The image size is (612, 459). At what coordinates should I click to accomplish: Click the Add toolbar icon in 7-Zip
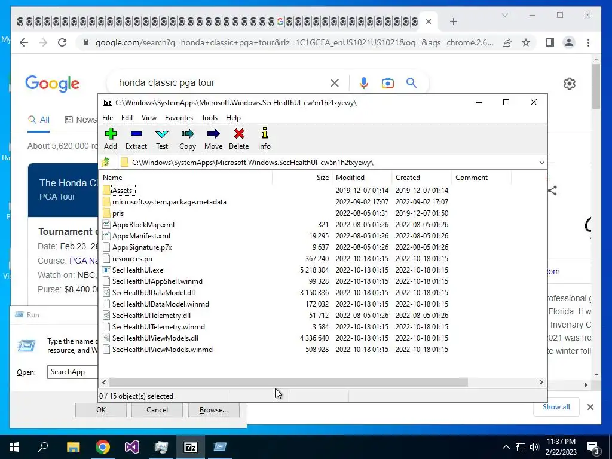pyautogui.click(x=111, y=139)
